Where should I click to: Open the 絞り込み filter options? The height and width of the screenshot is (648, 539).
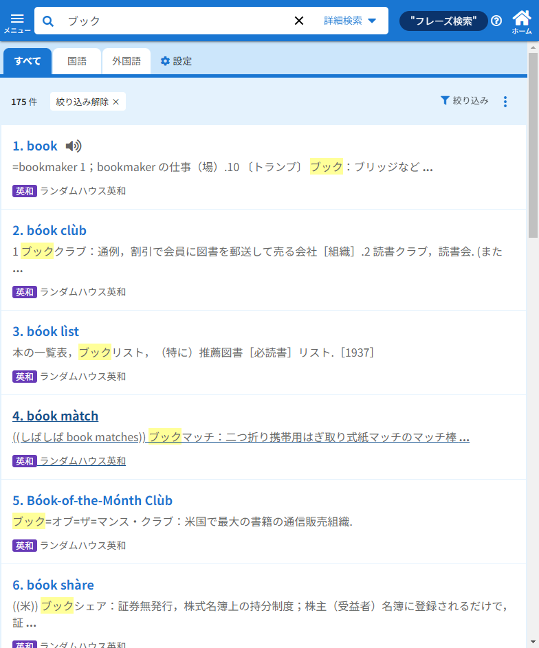[465, 101]
